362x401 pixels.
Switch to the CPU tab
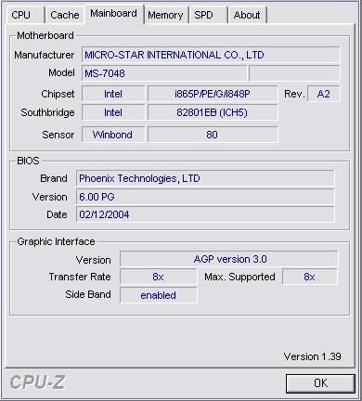(x=25, y=15)
